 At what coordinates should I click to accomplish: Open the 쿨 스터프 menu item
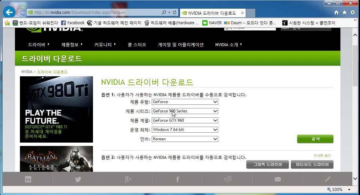click(137, 45)
